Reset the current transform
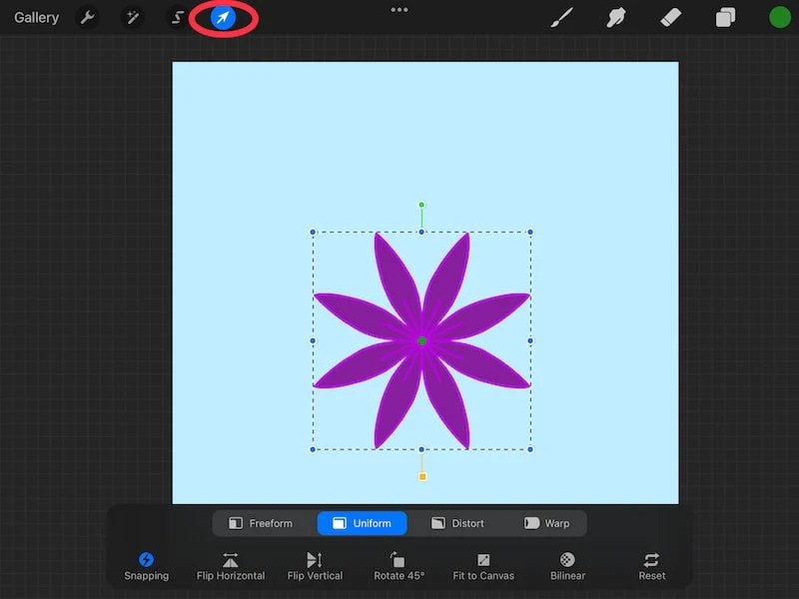 651,566
